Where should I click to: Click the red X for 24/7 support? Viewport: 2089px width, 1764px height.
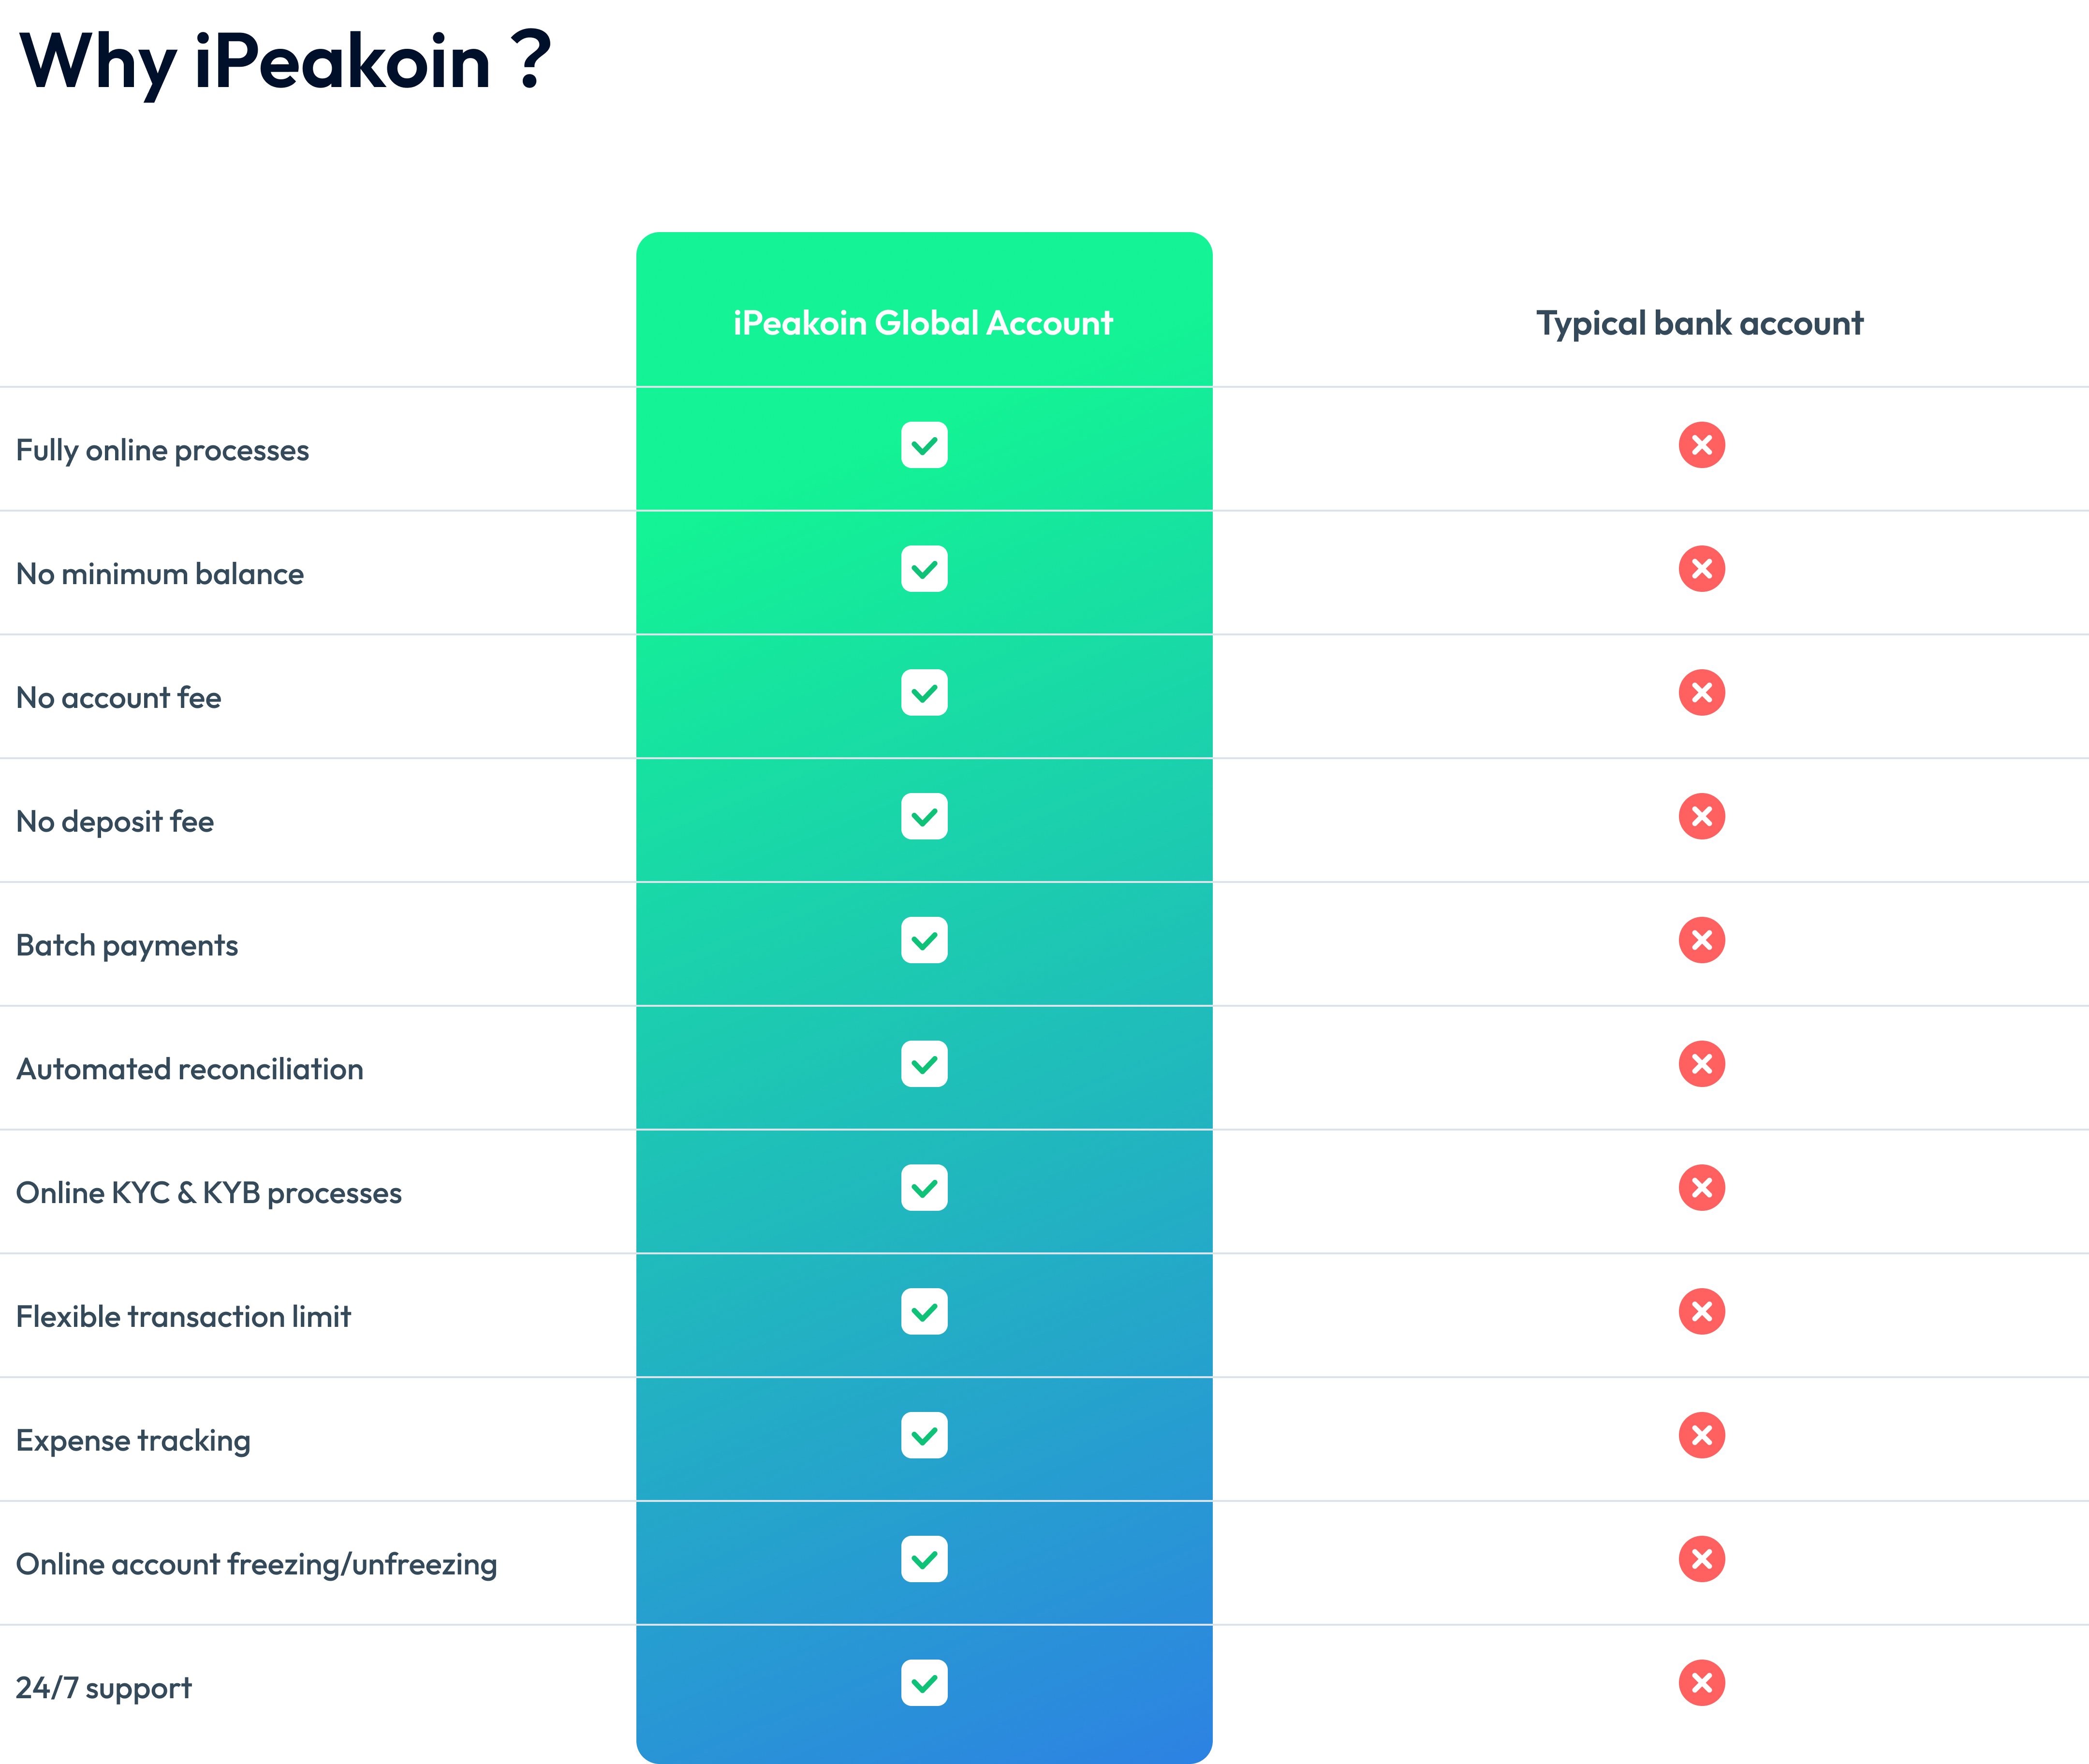tap(1701, 1683)
